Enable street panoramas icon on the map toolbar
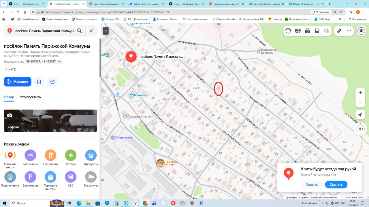Viewport: 369px width, 207px height. click(x=298, y=31)
